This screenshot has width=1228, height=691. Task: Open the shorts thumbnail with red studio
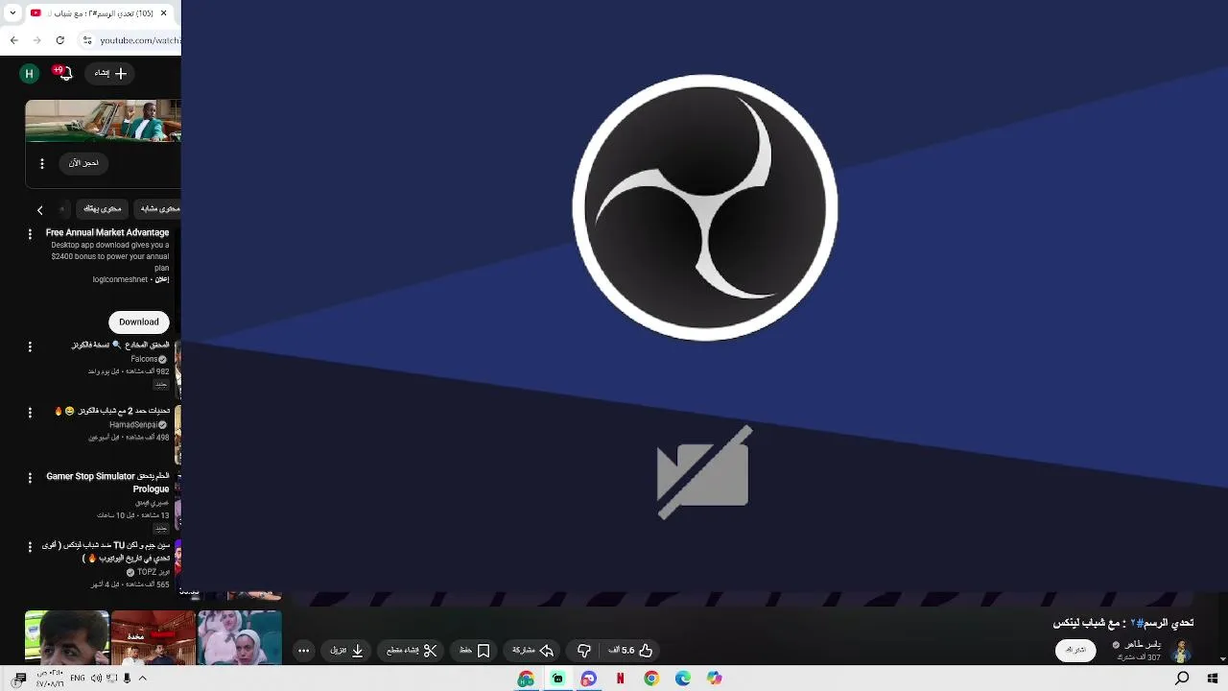(153, 637)
